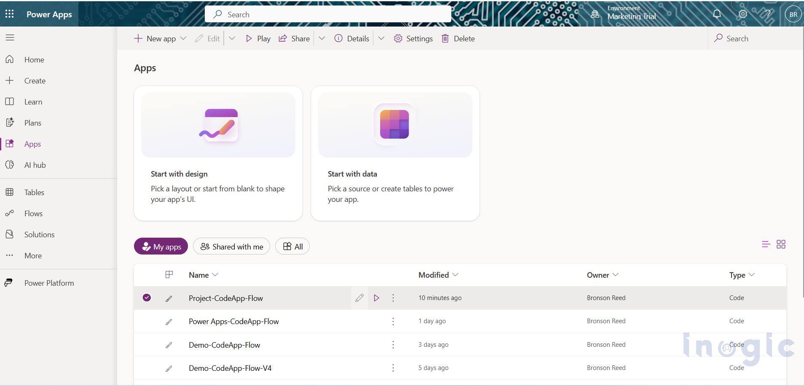The width and height of the screenshot is (804, 386).
Task: Open notifications bell icon
Action: click(717, 14)
